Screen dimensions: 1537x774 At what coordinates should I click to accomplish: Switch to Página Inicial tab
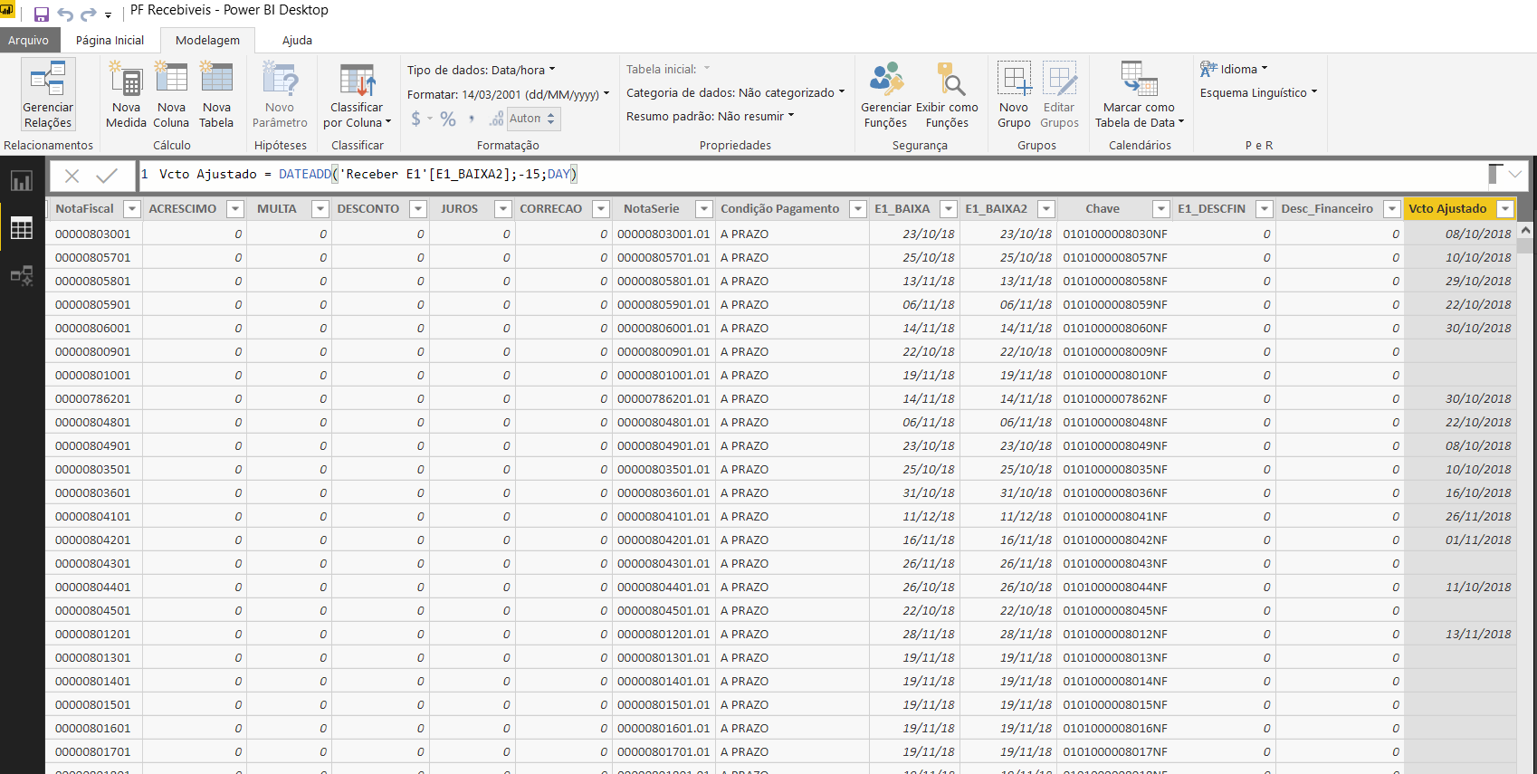click(110, 40)
